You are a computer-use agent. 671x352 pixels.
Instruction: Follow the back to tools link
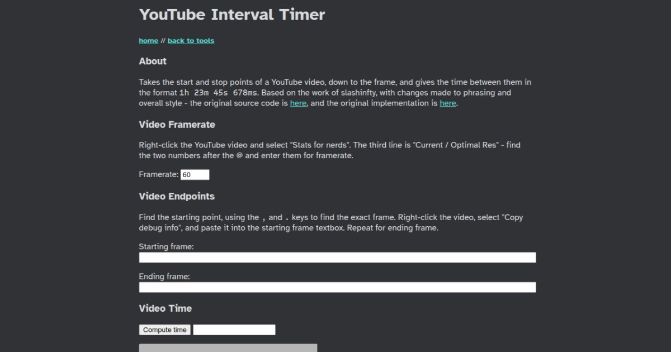coord(191,41)
